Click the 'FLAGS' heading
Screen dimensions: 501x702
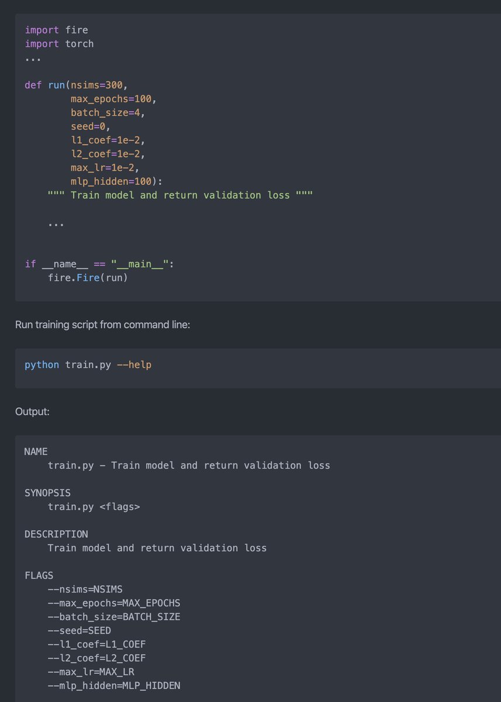pyautogui.click(x=39, y=576)
